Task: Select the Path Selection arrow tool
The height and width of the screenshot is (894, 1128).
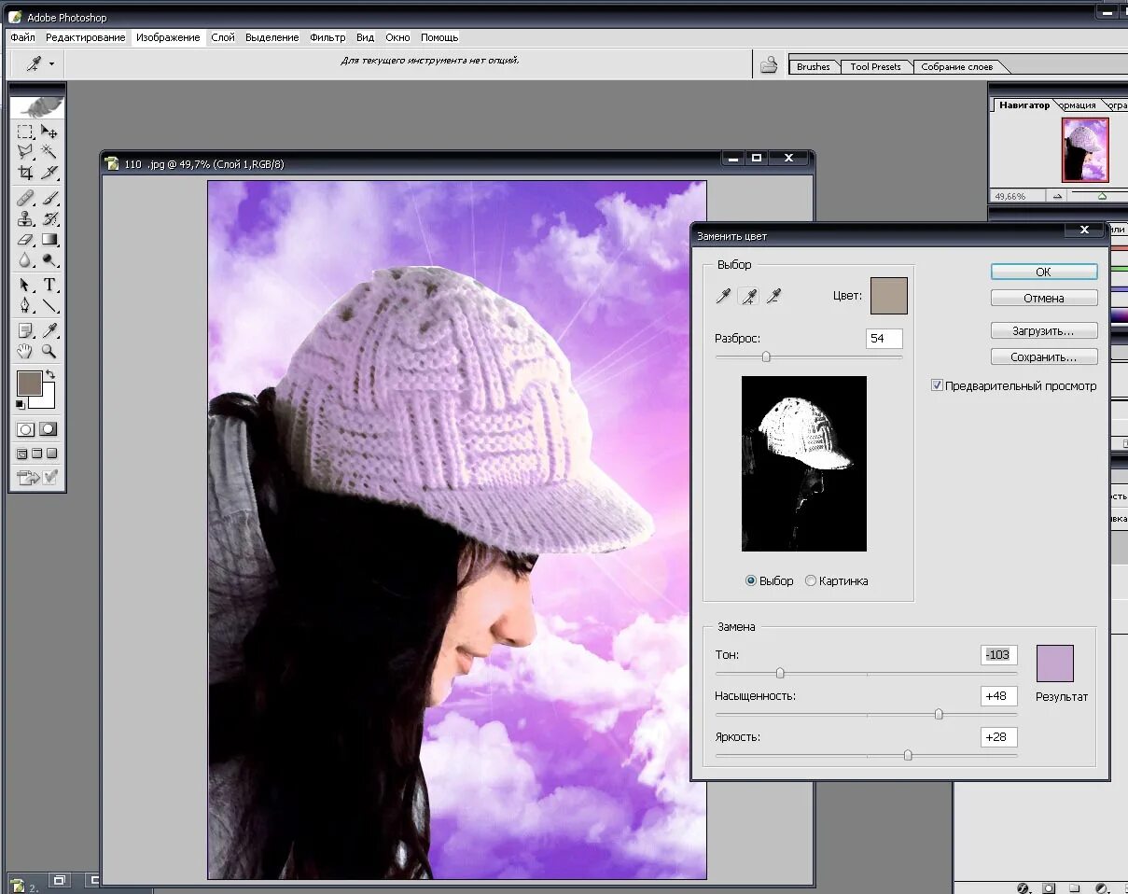Action: [26, 285]
